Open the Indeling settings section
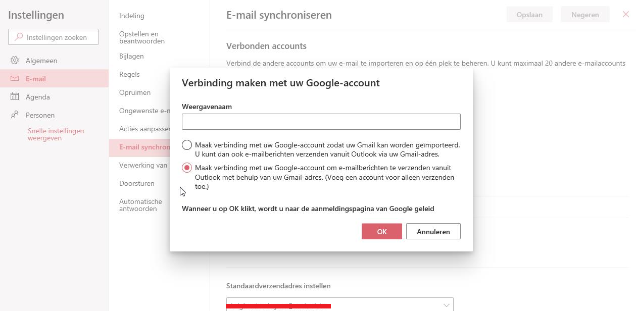This screenshot has width=636, height=311. pos(132,16)
